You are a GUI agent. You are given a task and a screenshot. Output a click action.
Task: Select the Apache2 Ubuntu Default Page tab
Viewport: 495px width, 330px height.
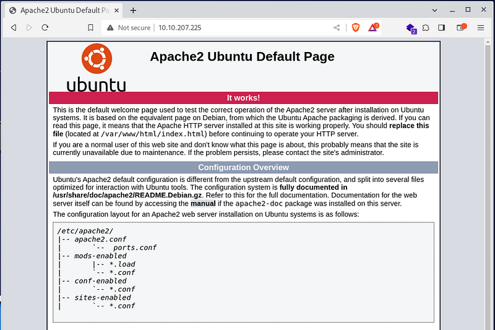coord(64,11)
